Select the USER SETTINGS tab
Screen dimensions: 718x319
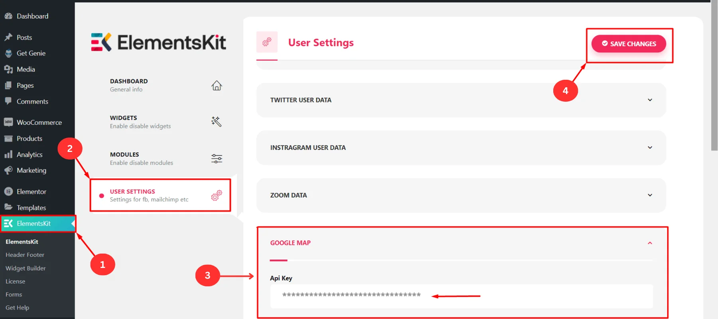(x=160, y=195)
